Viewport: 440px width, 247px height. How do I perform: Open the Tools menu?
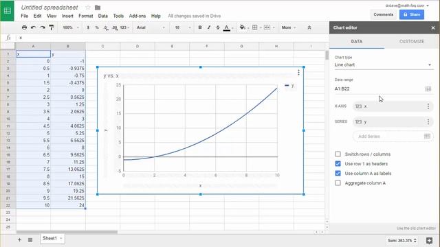tap(118, 16)
